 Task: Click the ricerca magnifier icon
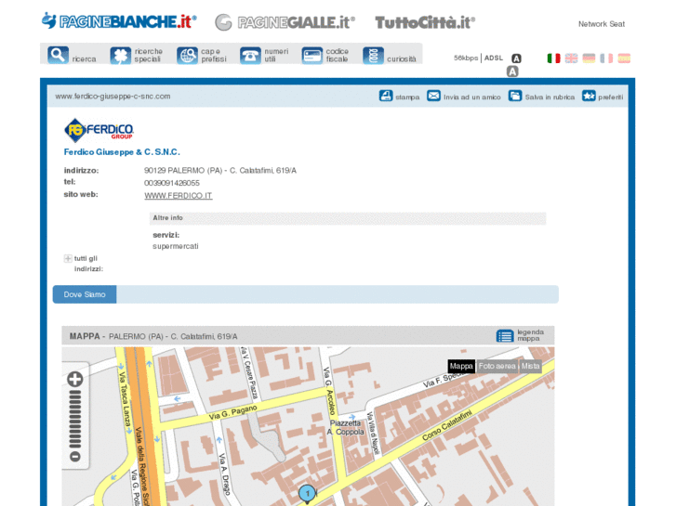tap(59, 55)
